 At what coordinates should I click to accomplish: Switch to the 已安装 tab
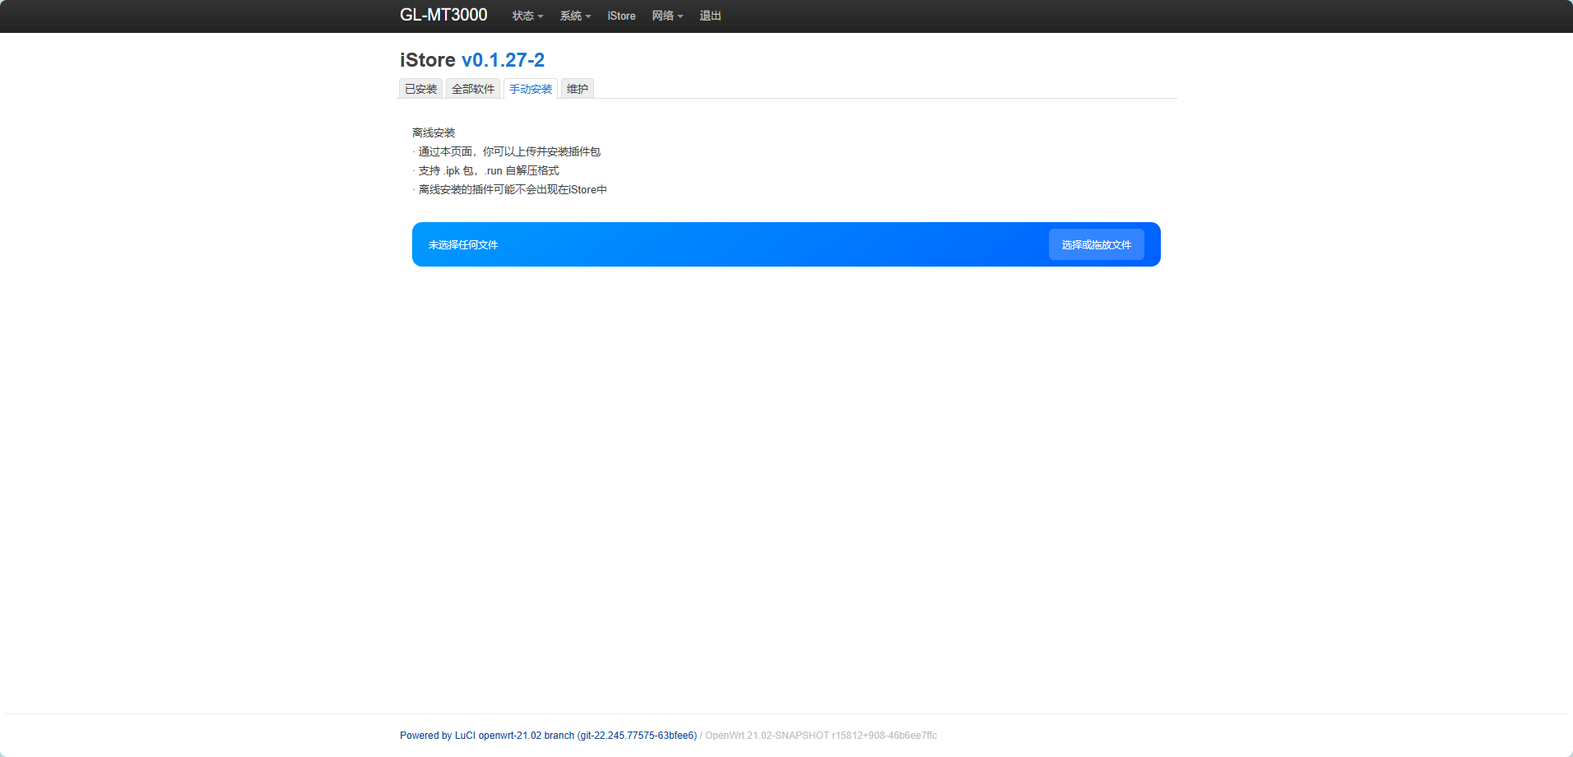420,88
